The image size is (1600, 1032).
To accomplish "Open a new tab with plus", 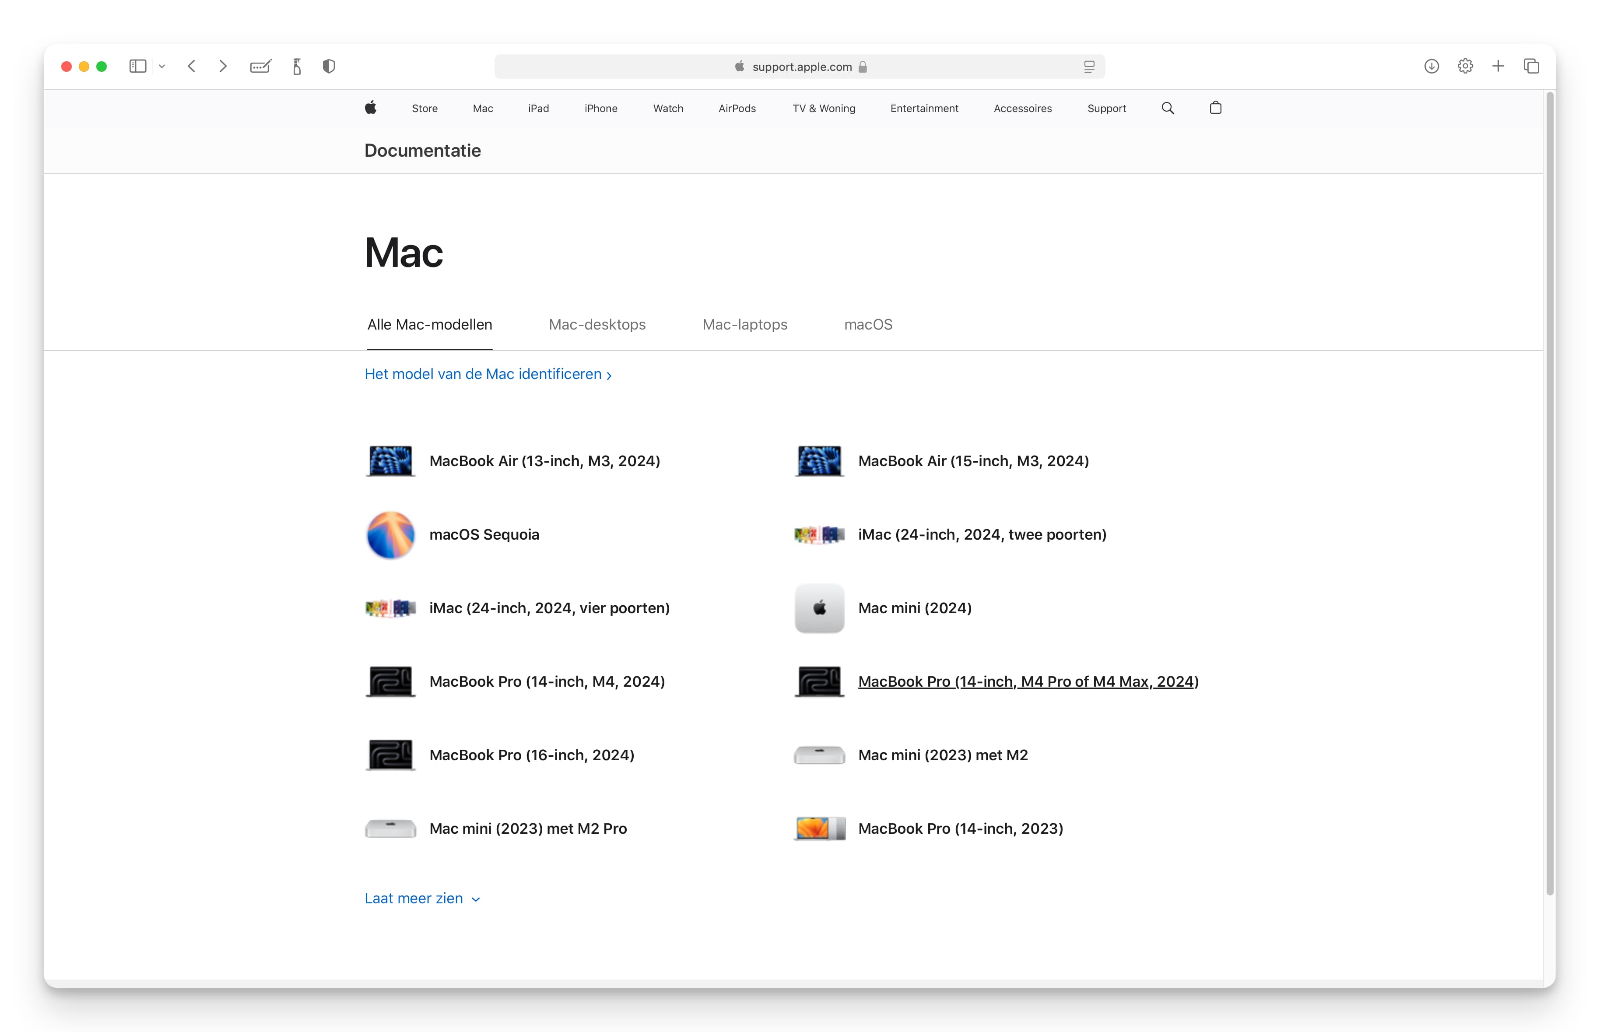I will click(x=1498, y=67).
